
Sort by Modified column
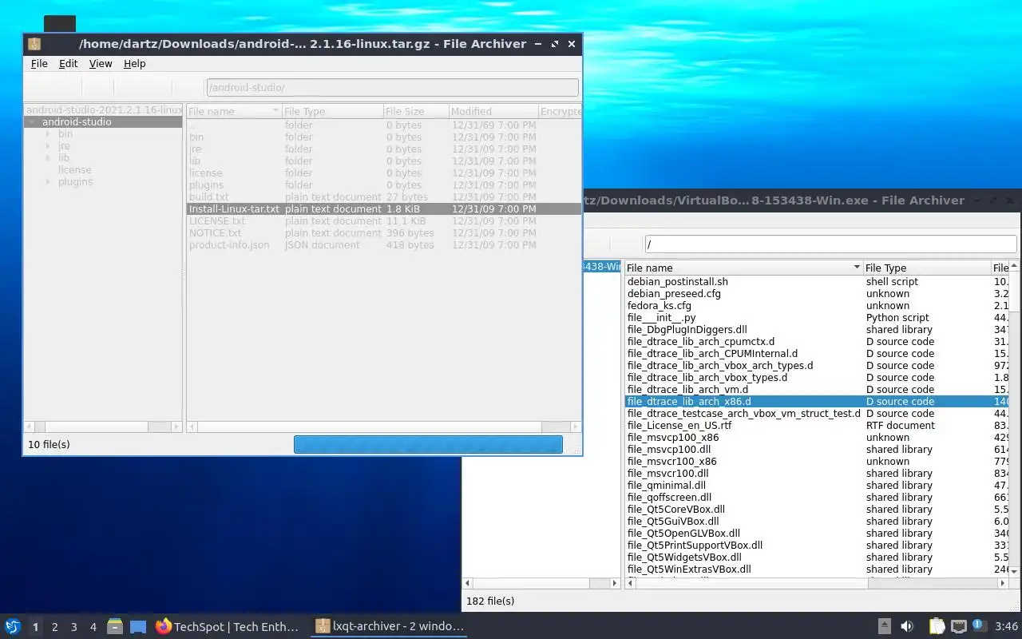[x=493, y=111]
